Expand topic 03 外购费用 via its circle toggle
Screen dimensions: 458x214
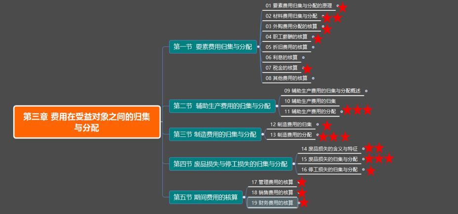click(x=323, y=26)
